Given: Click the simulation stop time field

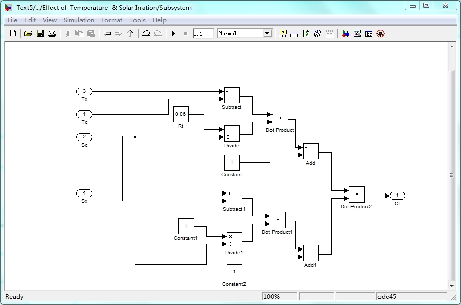Looking at the screenshot, I should coord(202,33).
